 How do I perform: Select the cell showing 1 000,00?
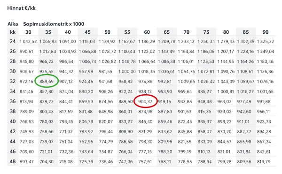(x=127, y=72)
